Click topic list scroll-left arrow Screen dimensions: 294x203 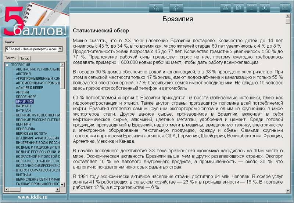coord(7,189)
